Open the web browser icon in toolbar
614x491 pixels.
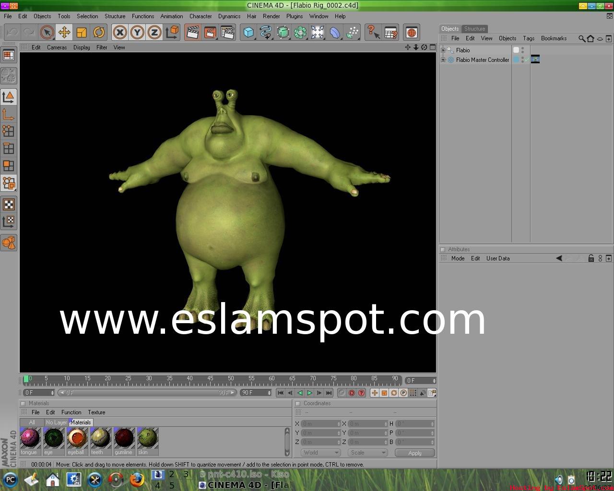point(412,33)
